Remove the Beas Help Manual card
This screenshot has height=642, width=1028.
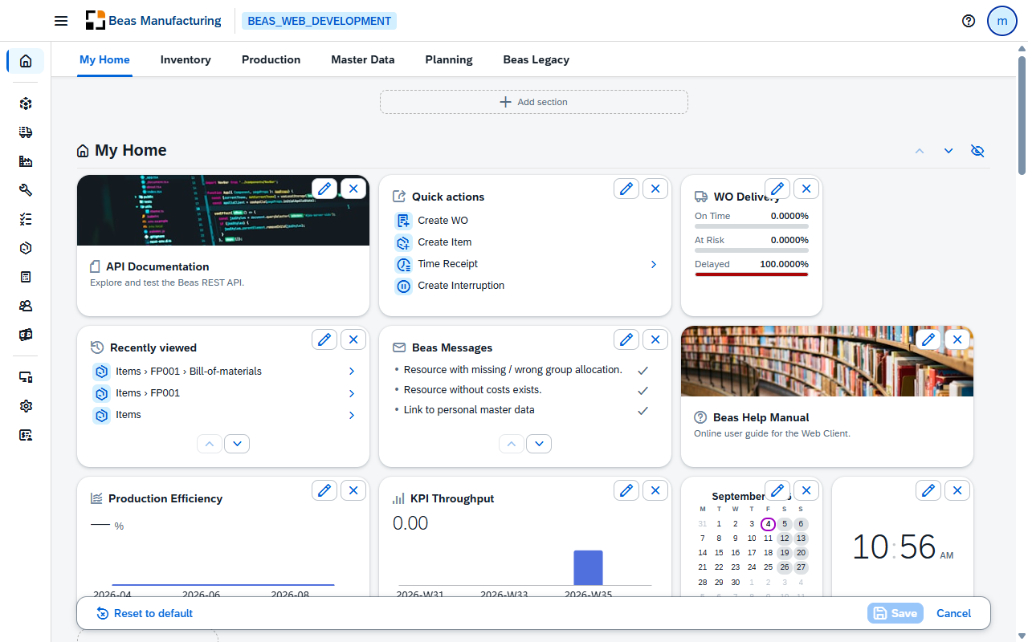tap(957, 339)
